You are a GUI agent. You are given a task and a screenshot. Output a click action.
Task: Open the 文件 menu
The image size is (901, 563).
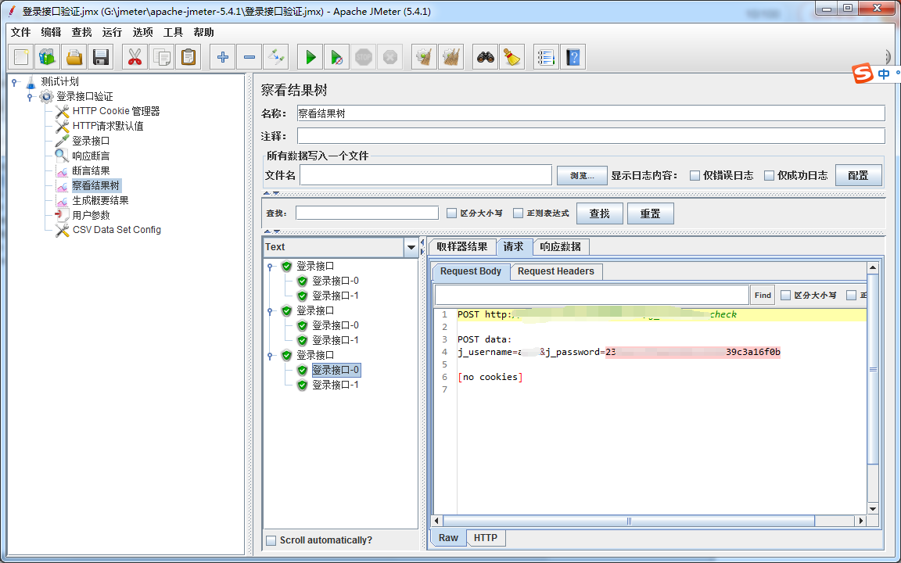[20, 32]
